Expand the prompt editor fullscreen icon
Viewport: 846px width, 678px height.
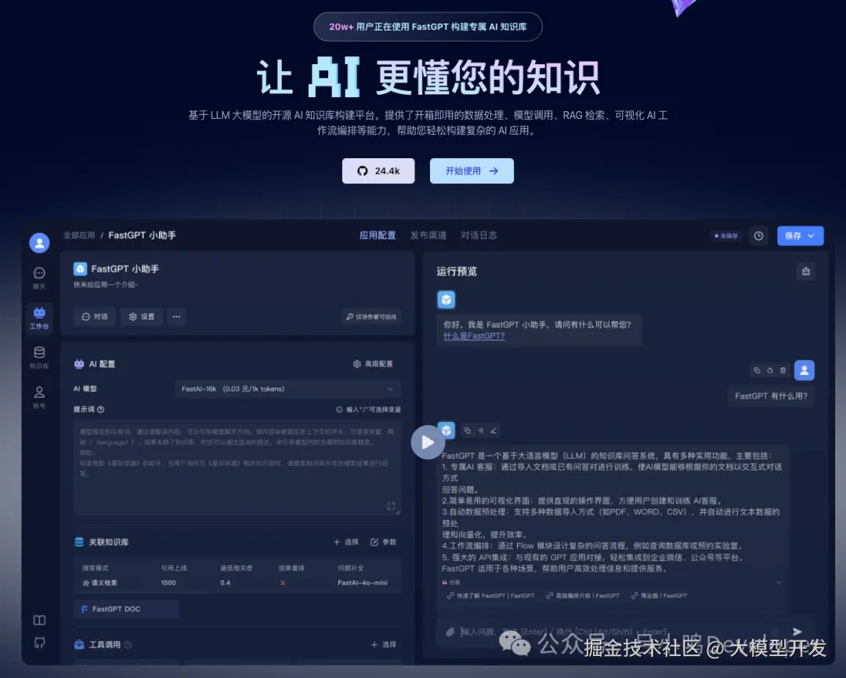click(x=391, y=506)
